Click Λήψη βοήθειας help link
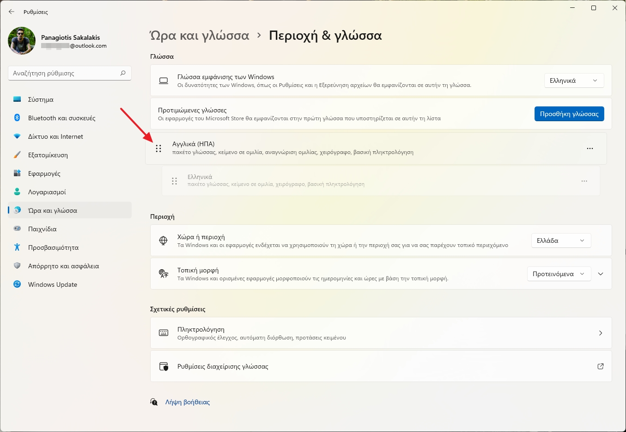The width and height of the screenshot is (626, 432). click(x=187, y=402)
